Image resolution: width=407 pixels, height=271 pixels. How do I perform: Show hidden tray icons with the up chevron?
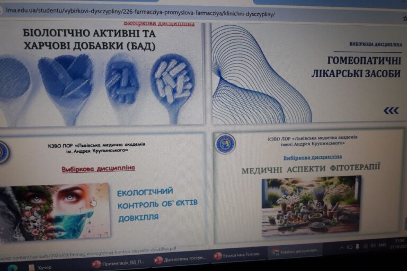[x=342, y=247]
